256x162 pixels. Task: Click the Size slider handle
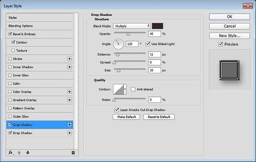pyautogui.click(x=119, y=70)
